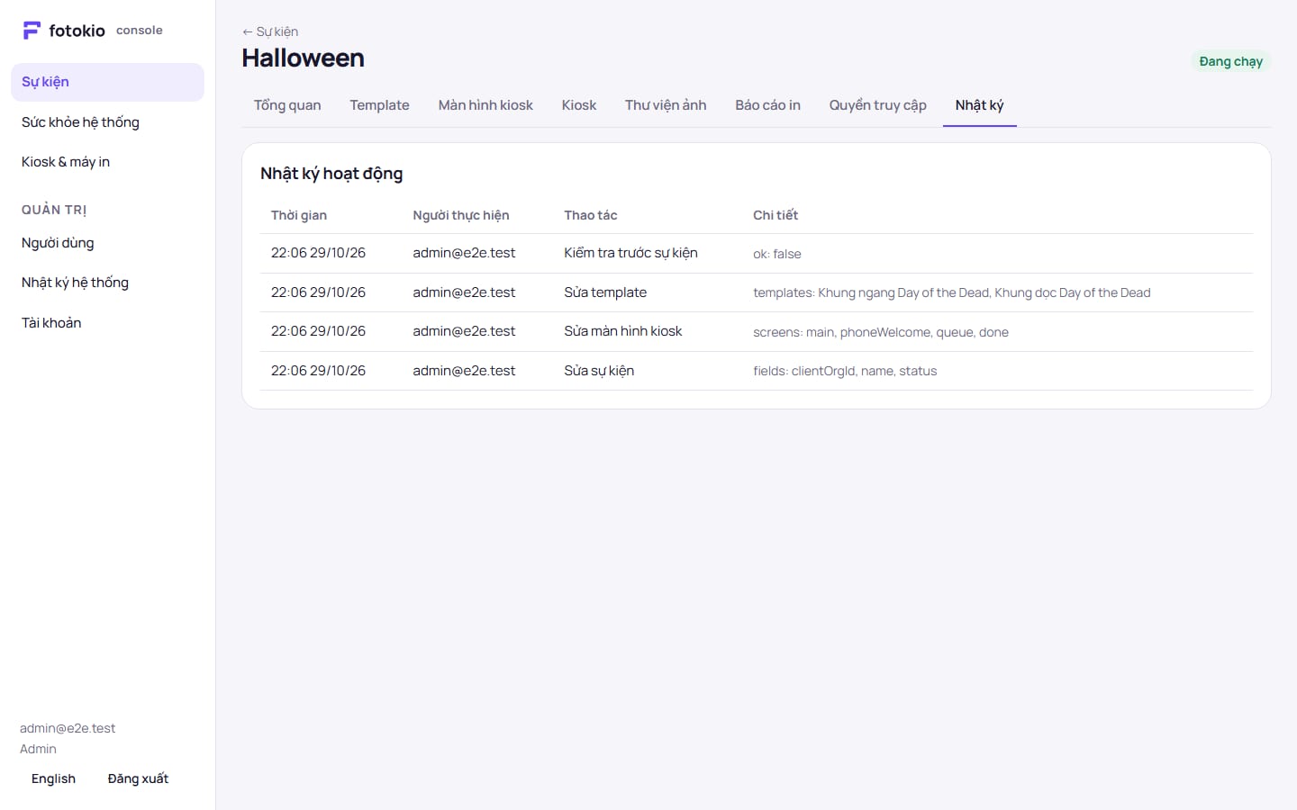Go to Tài khoản page

coord(107,323)
